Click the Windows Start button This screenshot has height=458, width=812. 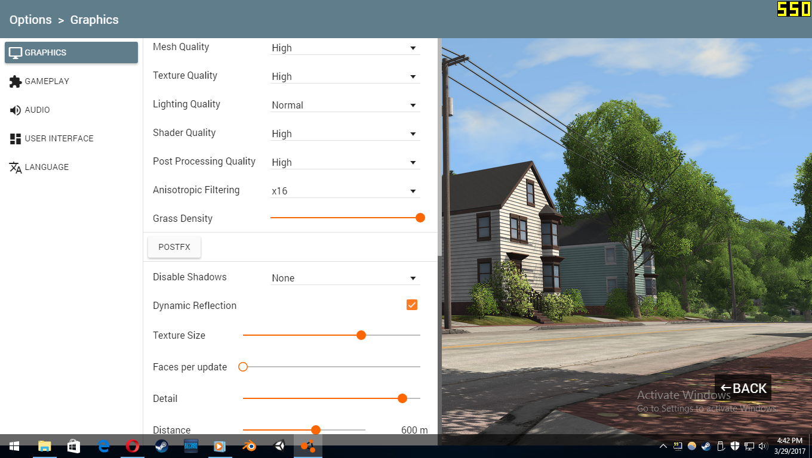coord(14,445)
